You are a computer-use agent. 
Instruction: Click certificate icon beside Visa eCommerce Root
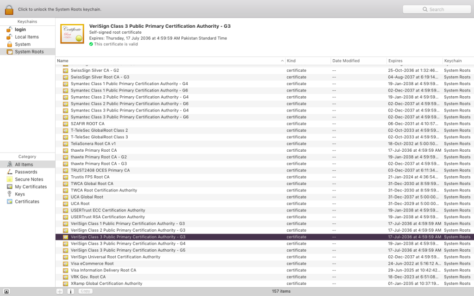pos(65,264)
